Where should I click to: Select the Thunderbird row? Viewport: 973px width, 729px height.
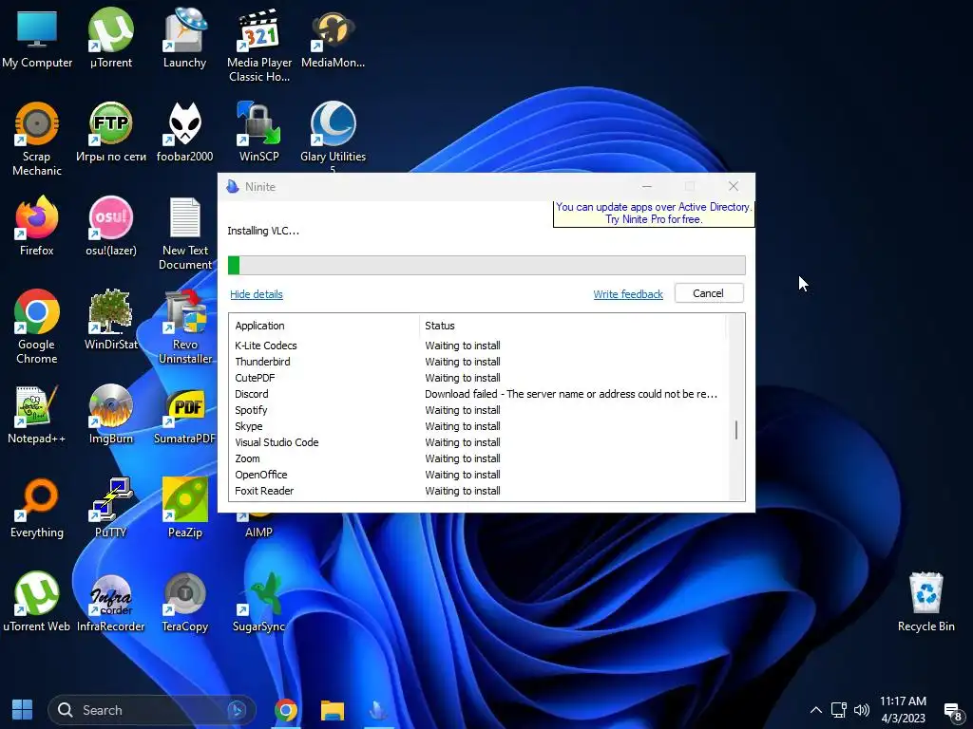[x=477, y=362]
